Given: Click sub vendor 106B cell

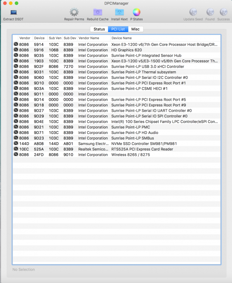Looking at the screenshot, I should click(54, 50).
